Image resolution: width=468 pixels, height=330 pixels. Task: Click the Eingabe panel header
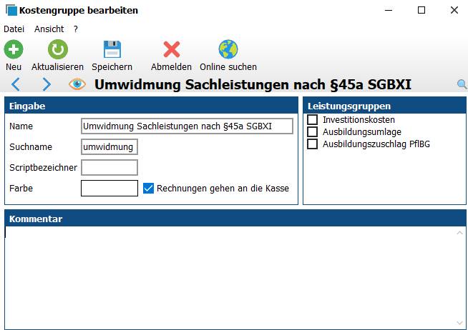pos(151,106)
